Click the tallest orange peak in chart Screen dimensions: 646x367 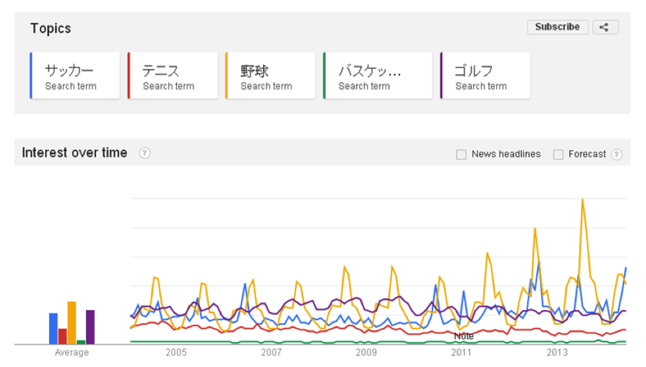pyautogui.click(x=582, y=200)
